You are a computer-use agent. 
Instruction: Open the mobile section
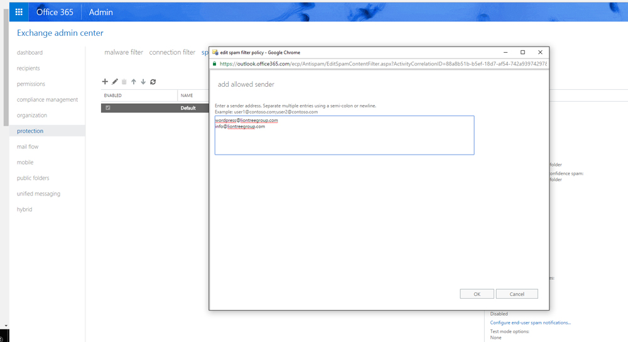25,162
